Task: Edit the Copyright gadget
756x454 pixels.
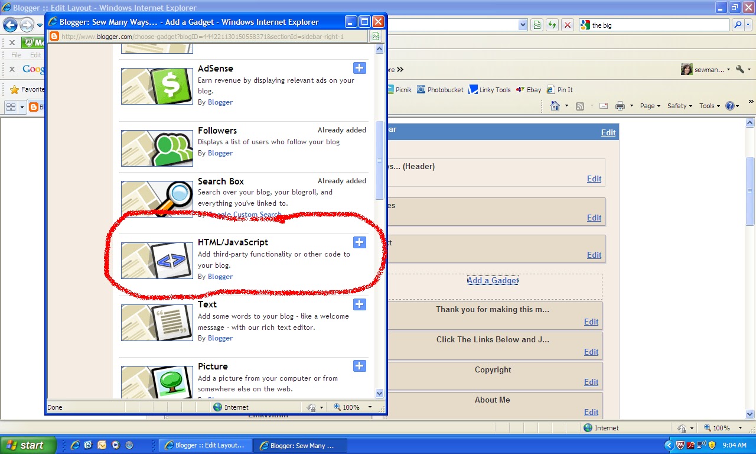Action: 591,382
